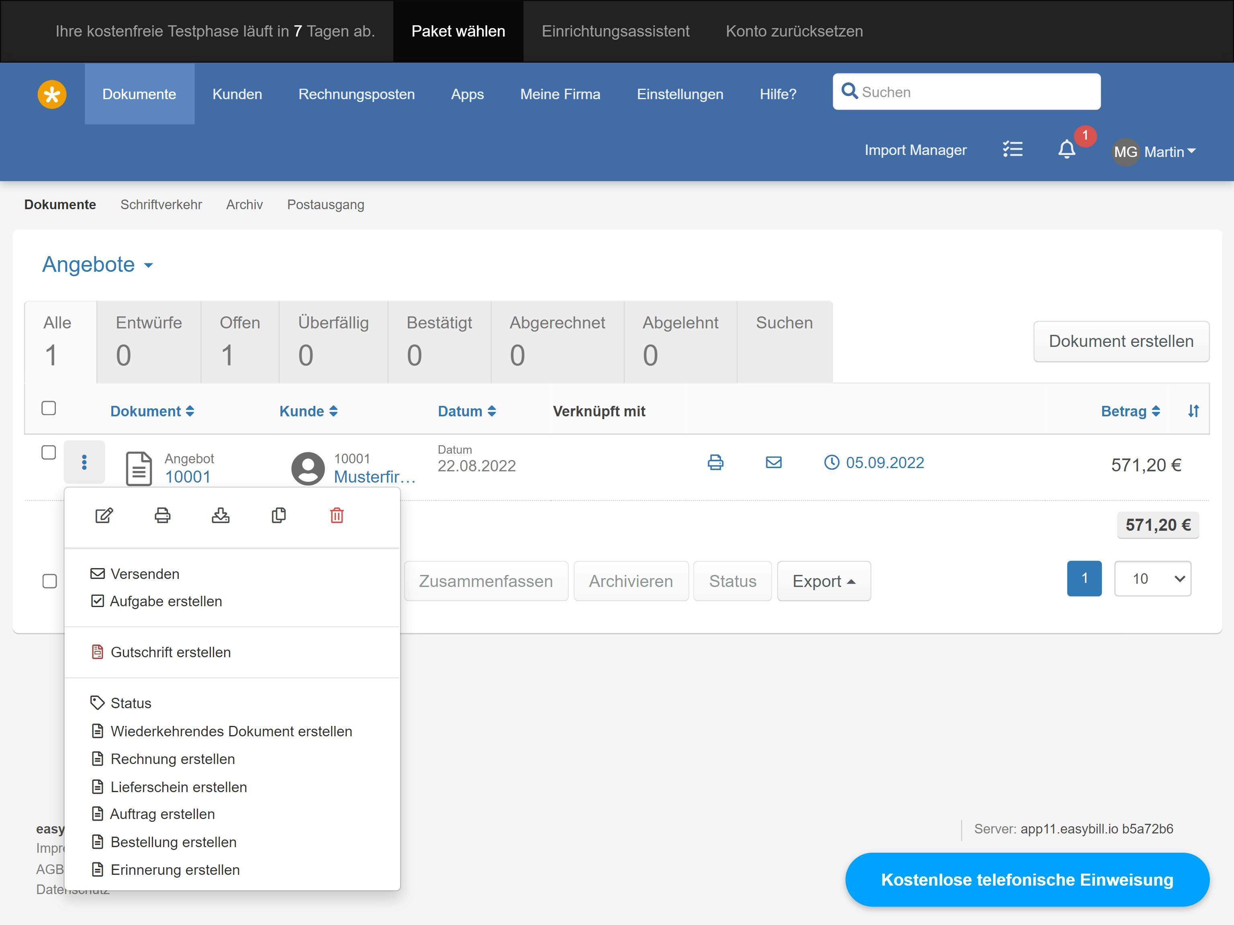
Task: Tick the checkbox for Angebot 10001 row
Action: [49, 452]
